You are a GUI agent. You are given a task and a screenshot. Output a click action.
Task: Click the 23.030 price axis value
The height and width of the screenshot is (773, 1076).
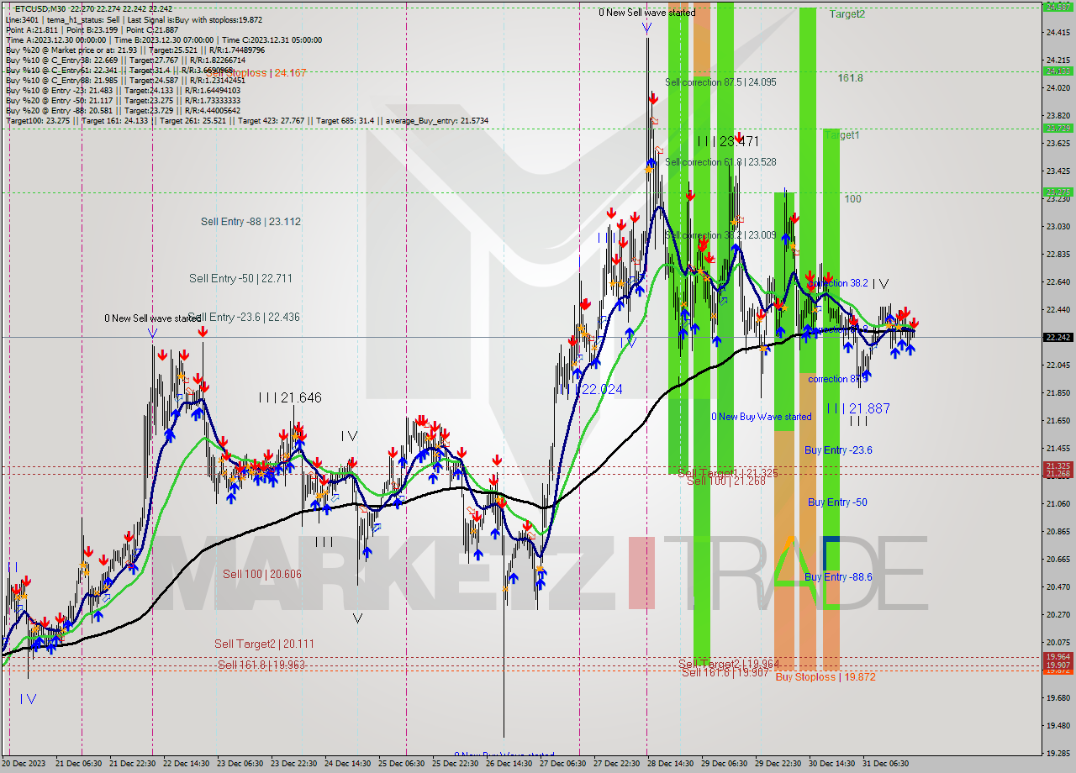[x=1058, y=227]
